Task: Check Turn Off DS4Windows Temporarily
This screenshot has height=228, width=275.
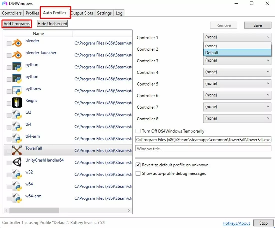Action: [138, 131]
